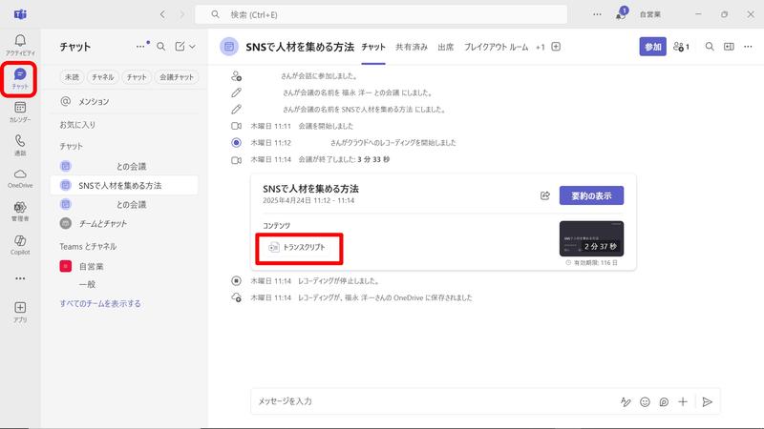
Task: Switch to the Chat tab
Action: pos(373,47)
